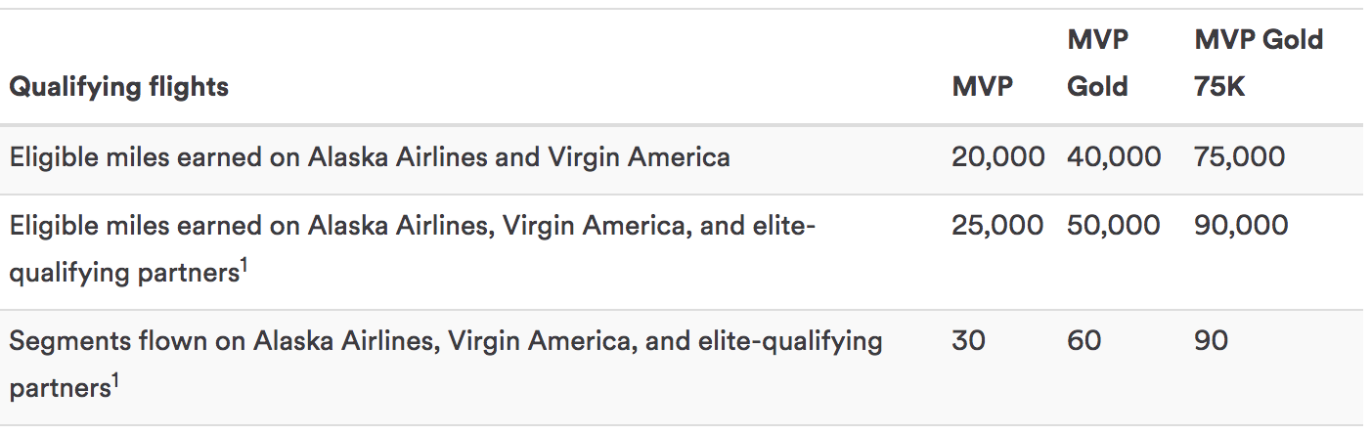
Task: Click the 90,000 miles cell
Action: click(x=1241, y=226)
